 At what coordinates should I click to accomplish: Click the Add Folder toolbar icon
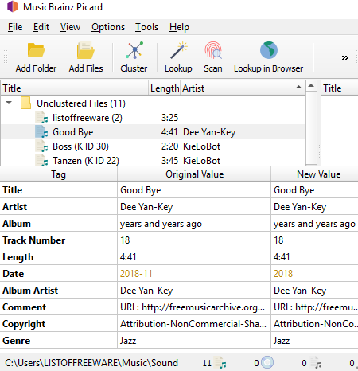(36, 50)
